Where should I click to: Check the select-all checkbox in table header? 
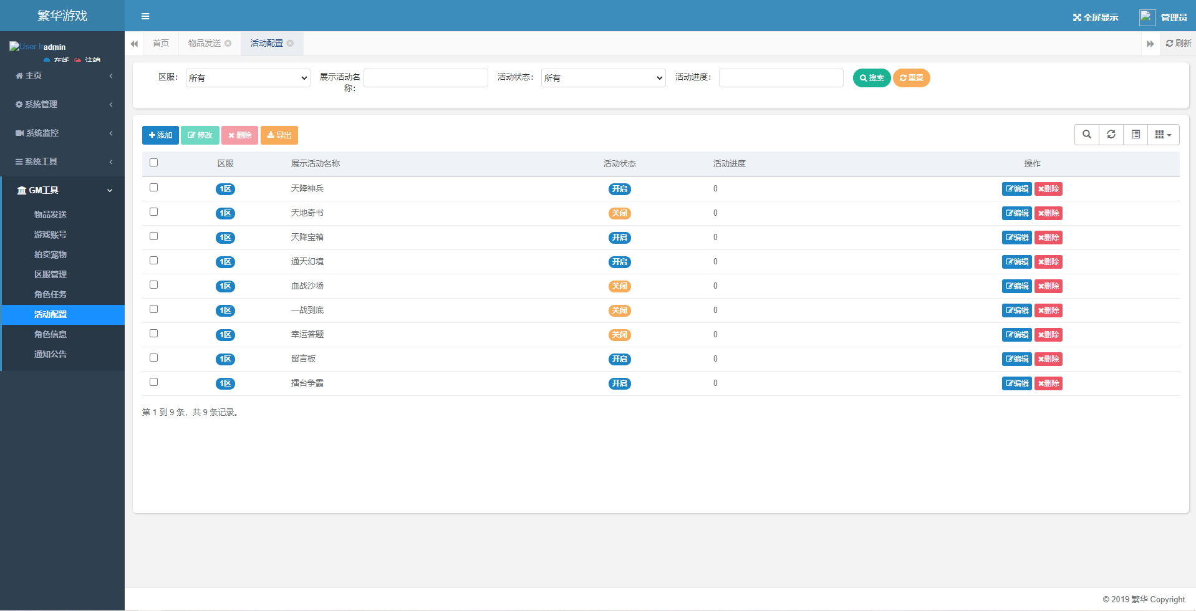[154, 163]
